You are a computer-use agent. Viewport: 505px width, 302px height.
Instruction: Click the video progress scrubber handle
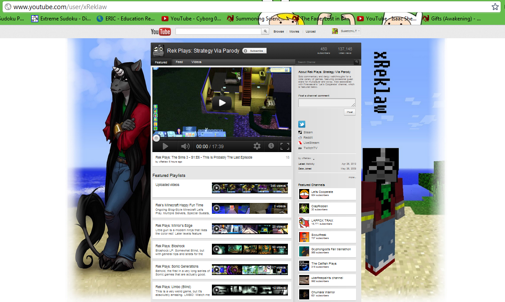[156, 138]
